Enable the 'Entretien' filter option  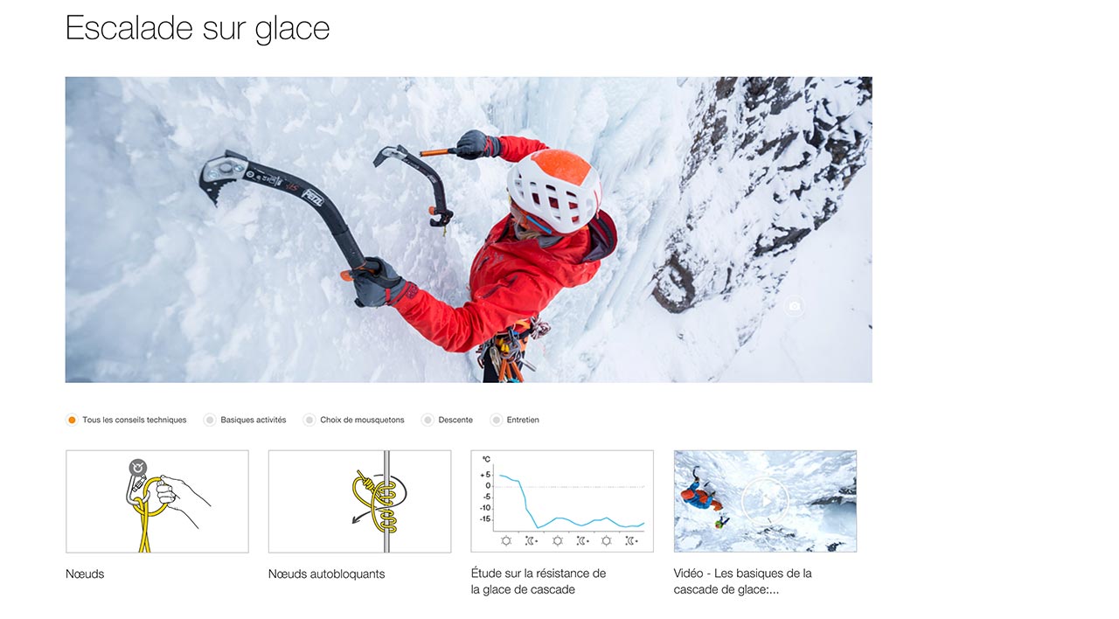pos(497,420)
